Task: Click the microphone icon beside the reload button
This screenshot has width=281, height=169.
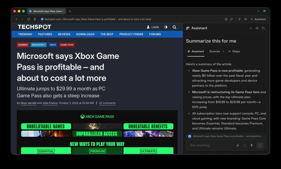Action: tap(35, 19)
